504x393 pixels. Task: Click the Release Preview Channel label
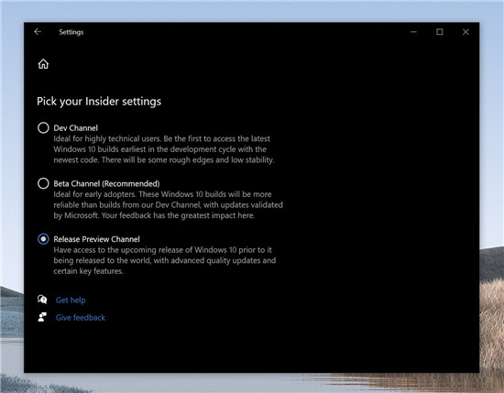[97, 239]
